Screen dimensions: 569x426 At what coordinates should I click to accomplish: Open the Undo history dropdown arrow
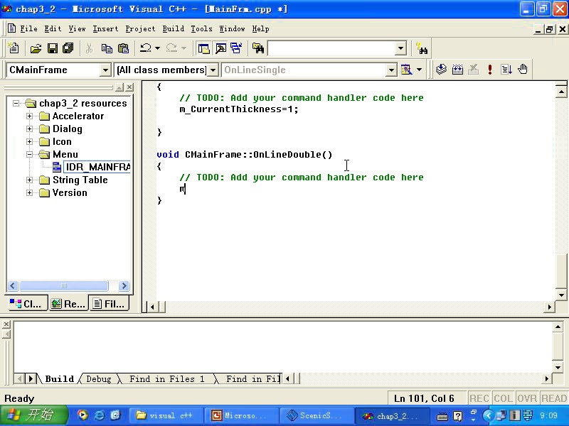pos(157,48)
